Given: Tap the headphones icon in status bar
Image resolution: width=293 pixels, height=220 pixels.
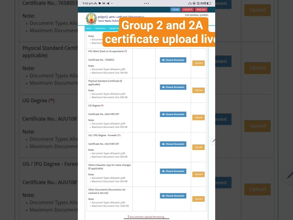Looking at the screenshot, I should tap(190, 3).
